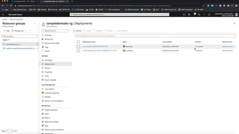This screenshot has height=134, width=239.
Task: Open a new browser tab
Action: [x=72, y=1]
